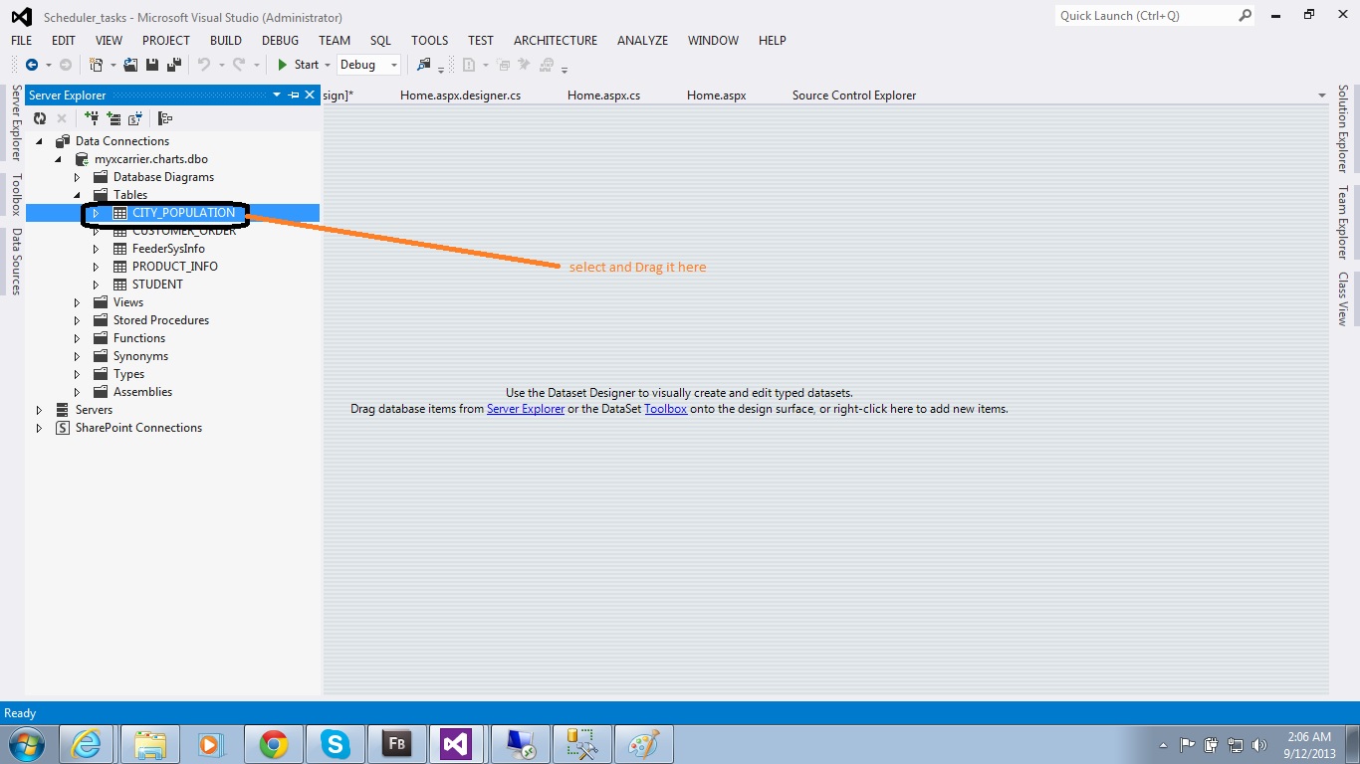
Task: Click the Toolbox hyperlink
Action: point(665,408)
